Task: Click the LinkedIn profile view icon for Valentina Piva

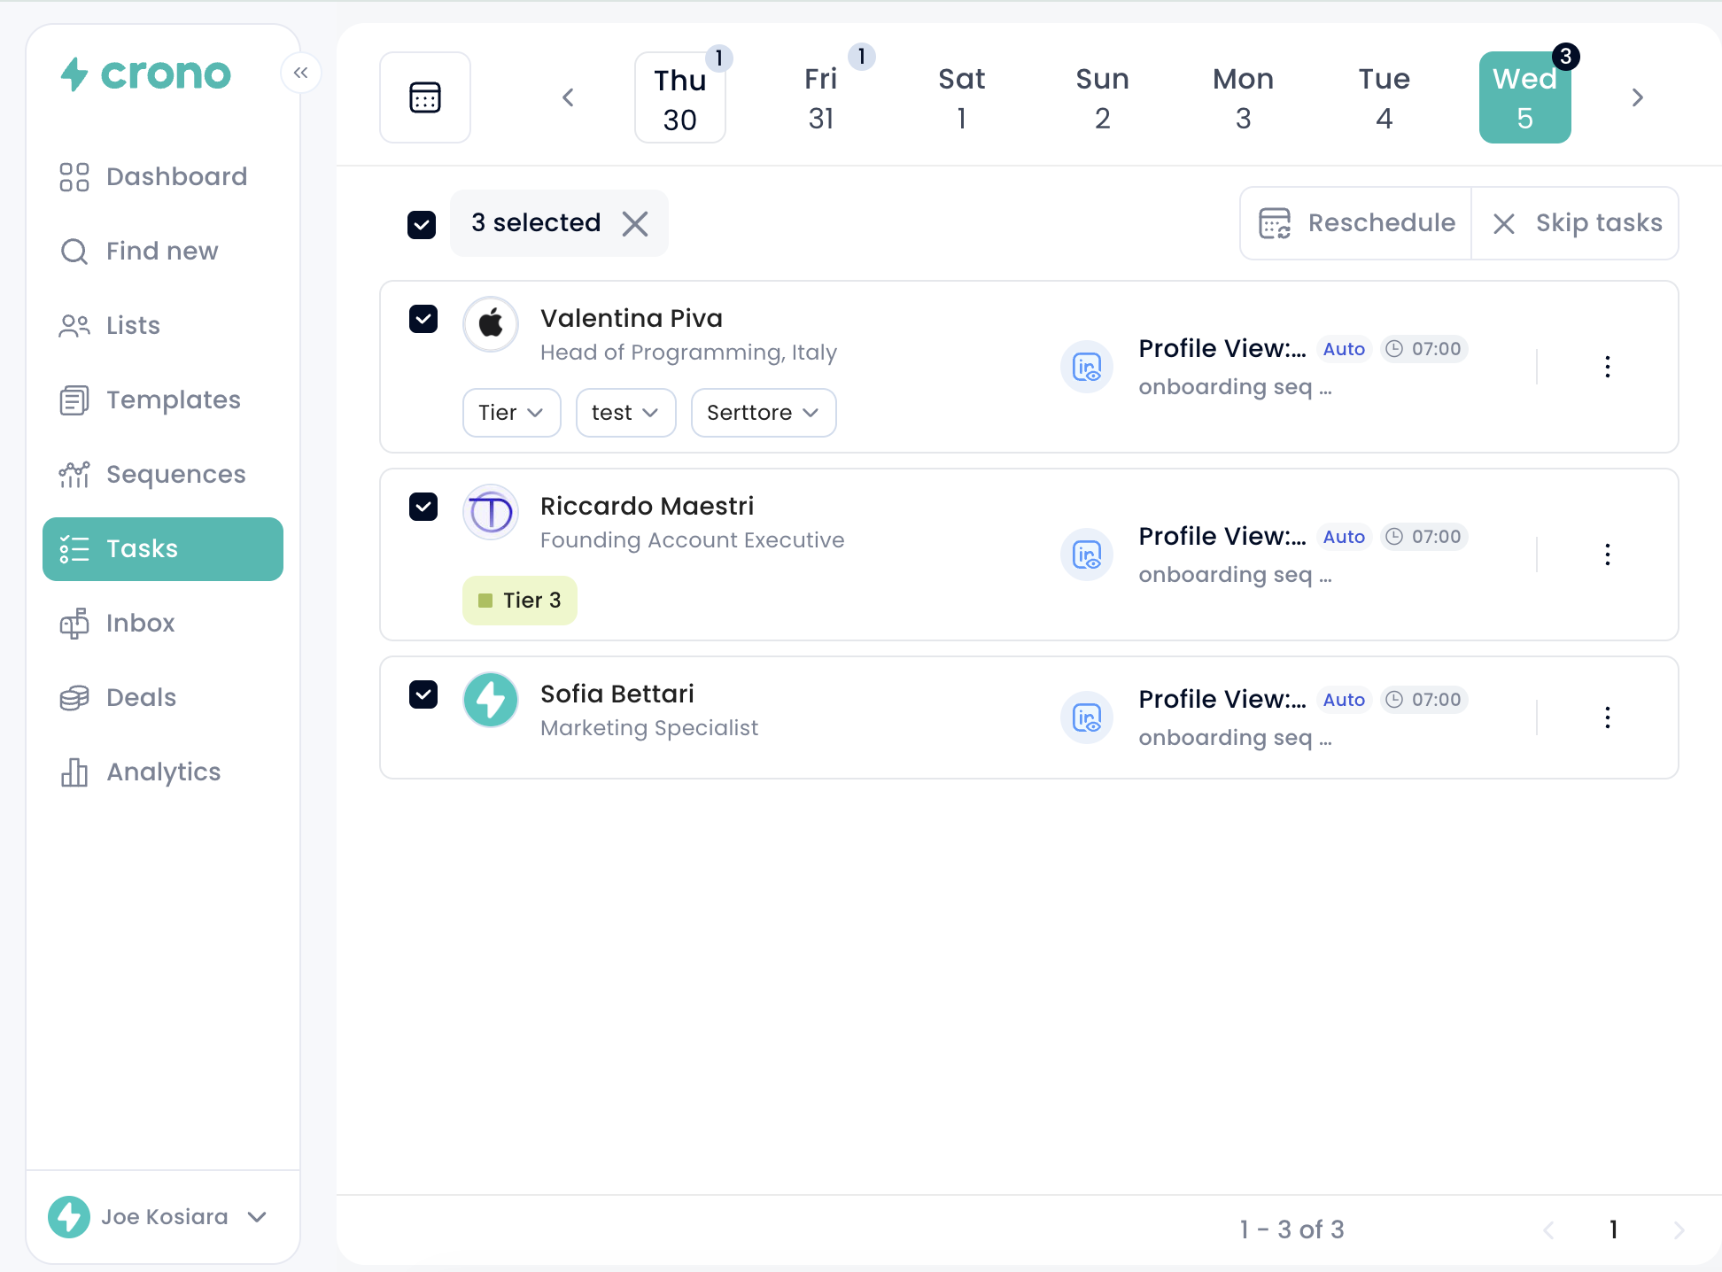Action: [1086, 367]
